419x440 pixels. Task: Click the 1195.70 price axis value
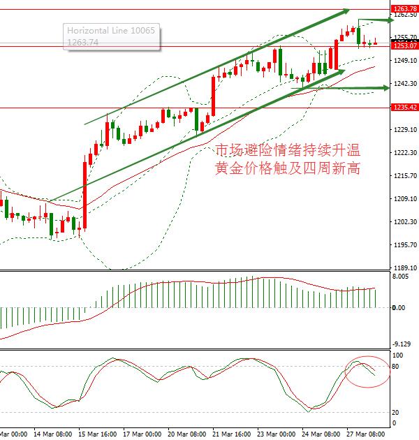pos(405,244)
